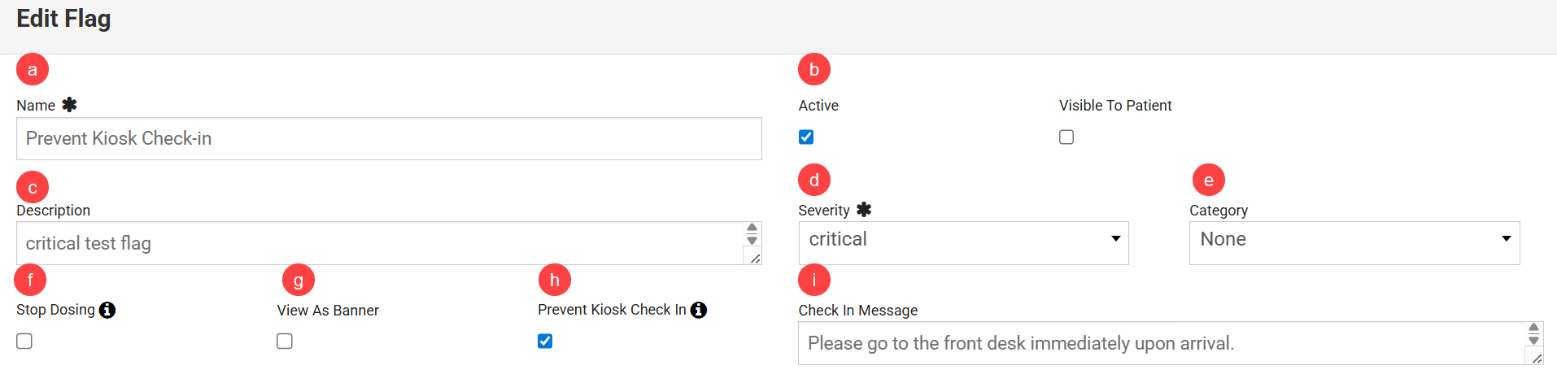Click the Prevent Kiosk Check In info icon
The image size is (1557, 374).
699,310
